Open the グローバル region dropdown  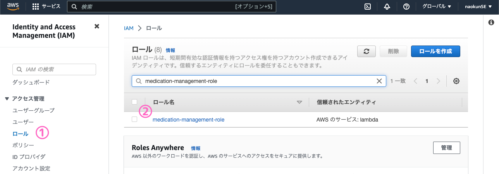(437, 7)
